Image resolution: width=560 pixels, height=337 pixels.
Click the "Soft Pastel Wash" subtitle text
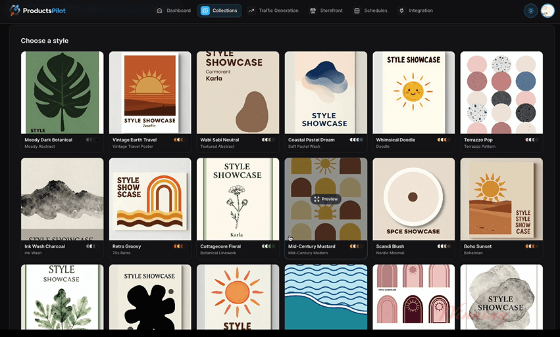click(304, 146)
